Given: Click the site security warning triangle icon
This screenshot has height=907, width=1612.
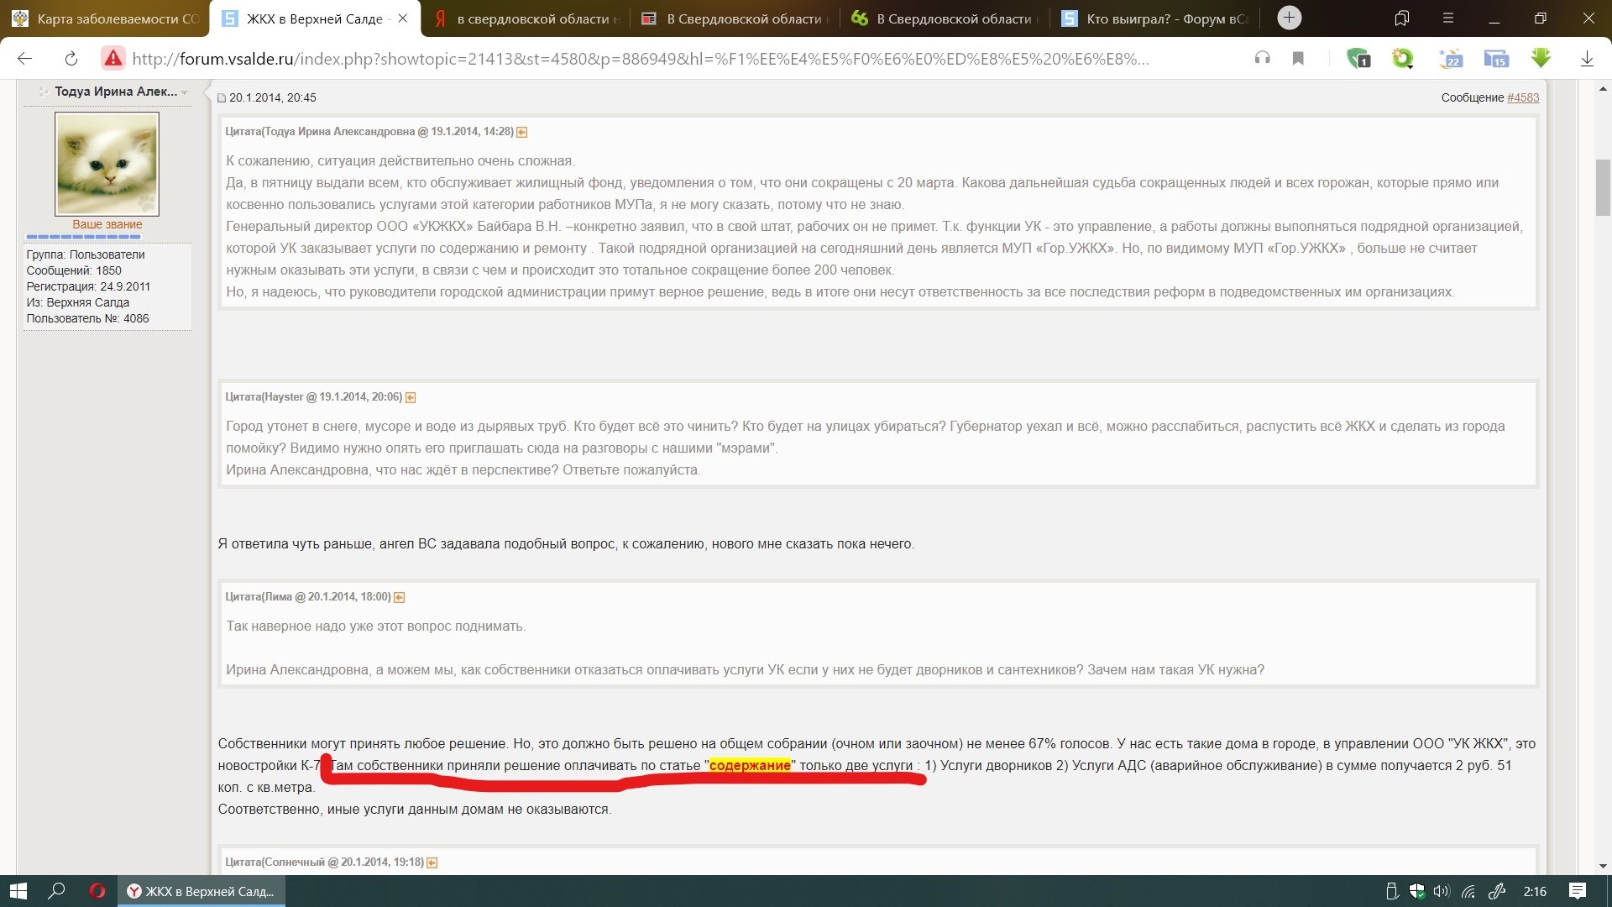Looking at the screenshot, I should click(x=113, y=58).
